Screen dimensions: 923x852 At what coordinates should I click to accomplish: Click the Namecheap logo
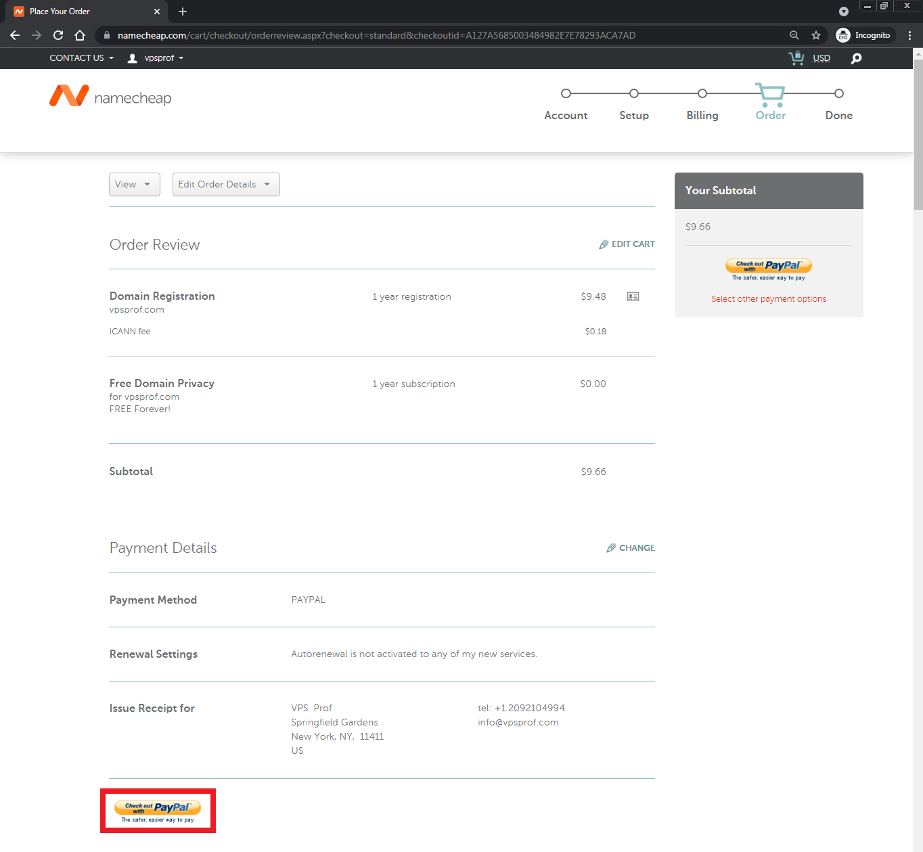coord(110,97)
